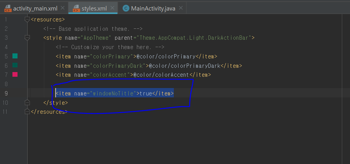350x164 pixels.
Task: Click the fold end marker on line 11
Action: click(27, 111)
